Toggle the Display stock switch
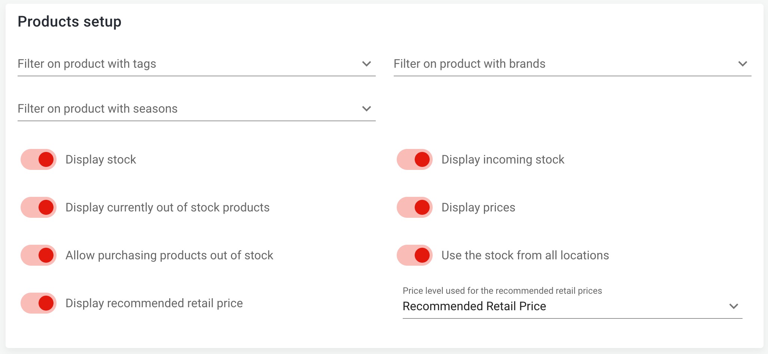 (x=39, y=159)
